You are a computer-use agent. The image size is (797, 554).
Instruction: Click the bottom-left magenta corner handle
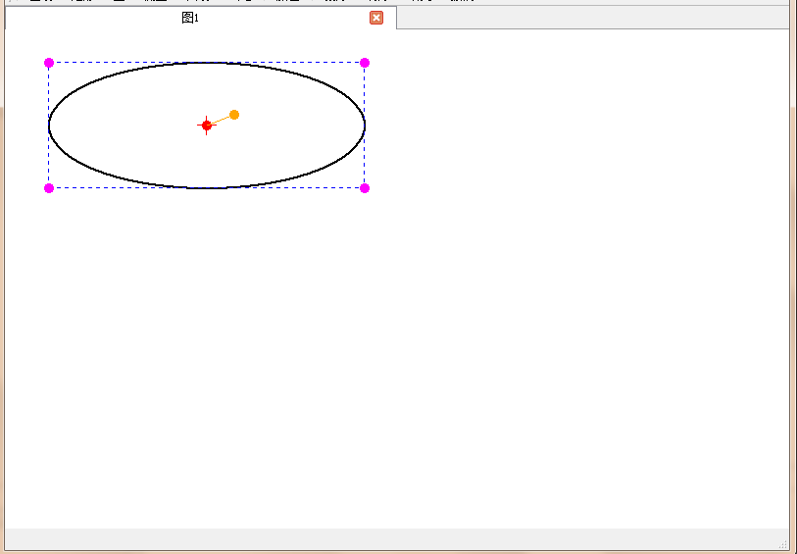tap(49, 188)
